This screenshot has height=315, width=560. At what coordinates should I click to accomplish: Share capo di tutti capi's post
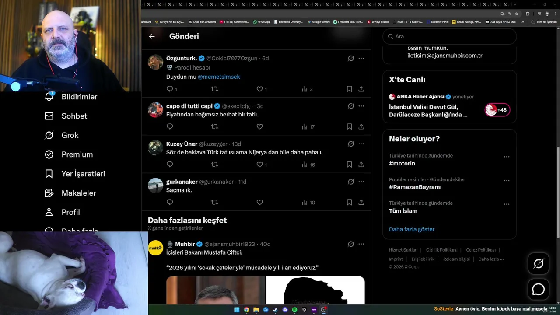pos(361,126)
